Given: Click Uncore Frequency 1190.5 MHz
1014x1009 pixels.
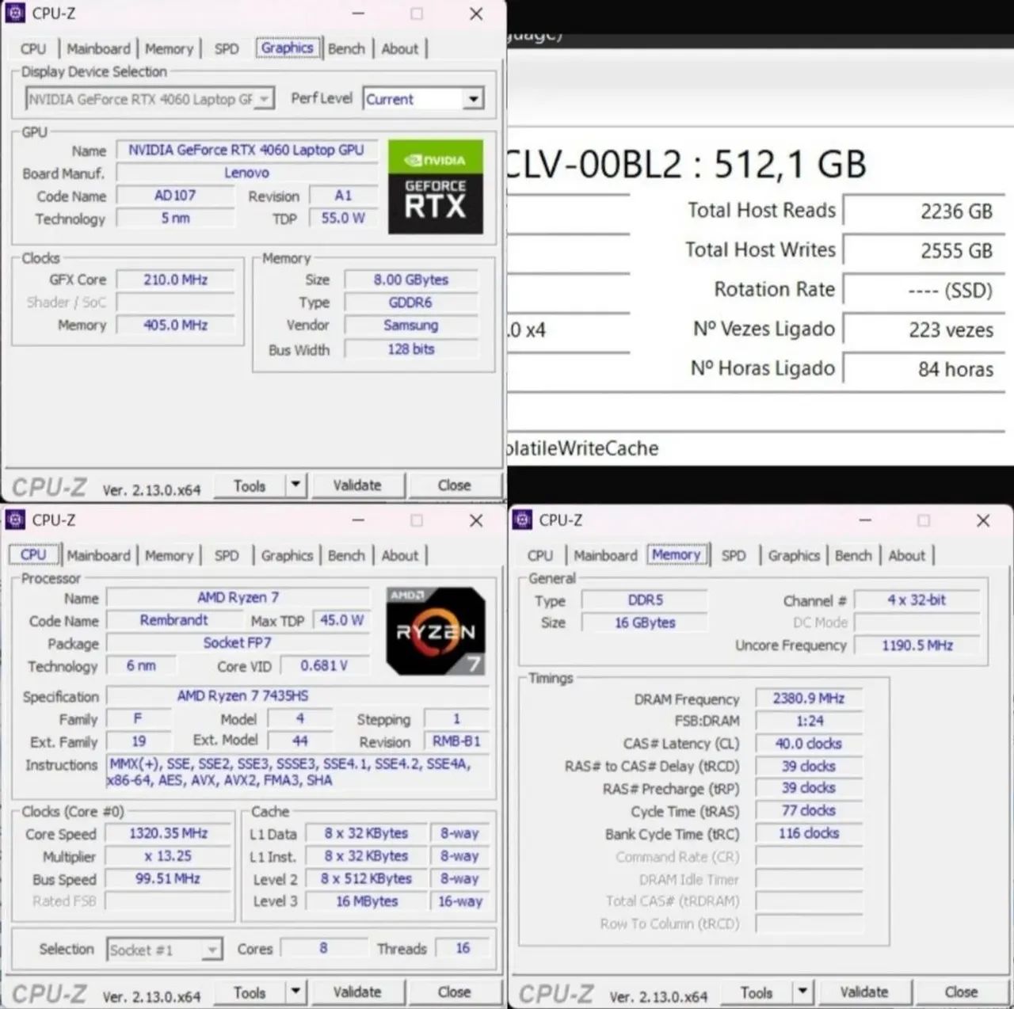Looking at the screenshot, I should coord(917,645).
